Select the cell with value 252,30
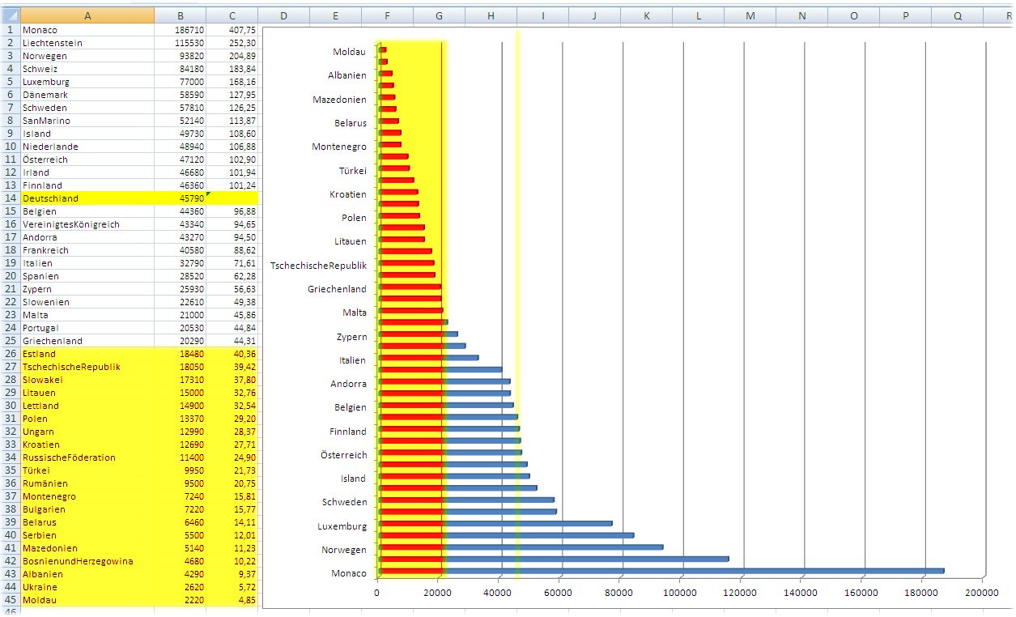The image size is (1016, 617). click(232, 43)
